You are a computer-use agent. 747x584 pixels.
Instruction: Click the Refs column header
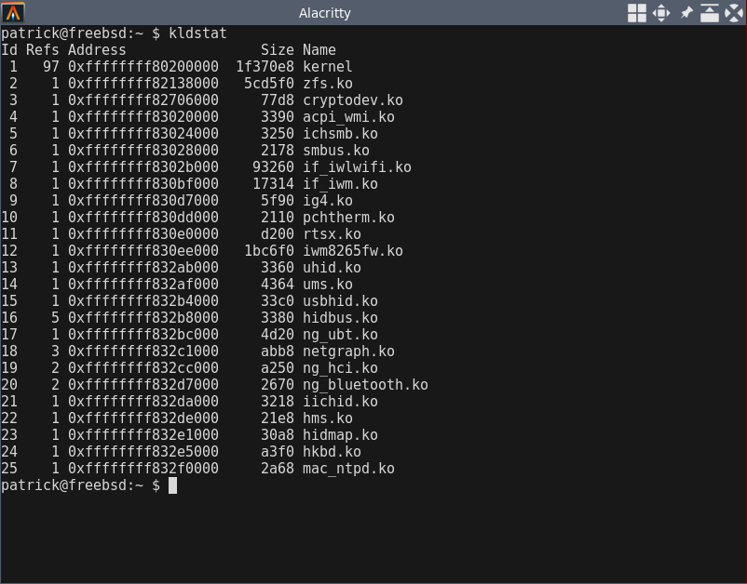(x=43, y=50)
